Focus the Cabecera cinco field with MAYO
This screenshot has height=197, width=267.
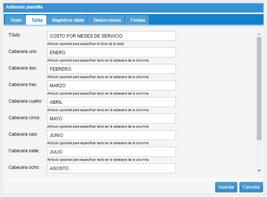(x=111, y=119)
